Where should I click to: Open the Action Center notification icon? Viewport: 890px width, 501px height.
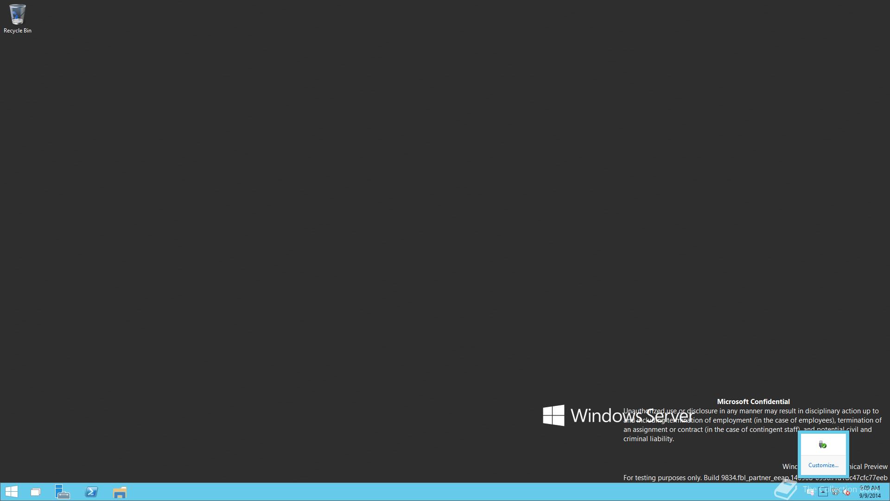tap(811, 492)
